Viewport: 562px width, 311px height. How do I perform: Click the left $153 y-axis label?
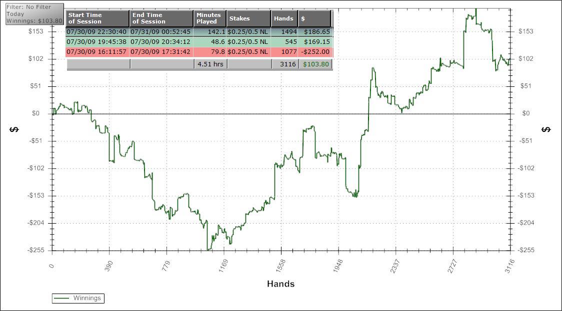click(36, 31)
